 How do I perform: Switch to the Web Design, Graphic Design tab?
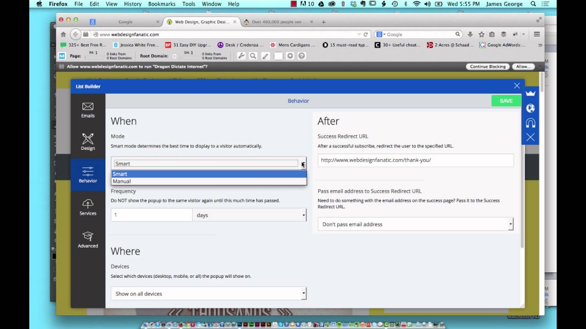coord(201,22)
